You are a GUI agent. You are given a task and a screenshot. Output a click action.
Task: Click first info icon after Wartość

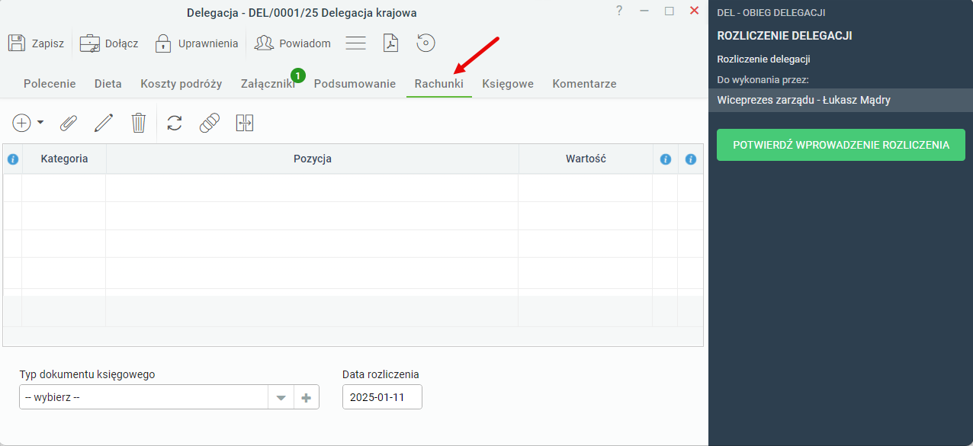(x=666, y=159)
